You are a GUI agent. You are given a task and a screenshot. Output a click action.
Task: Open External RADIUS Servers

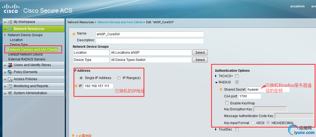tap(27, 59)
